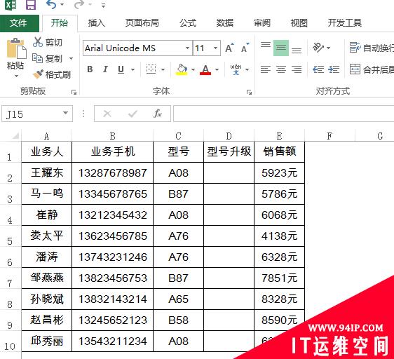The height and width of the screenshot is (359, 394).
Task: Click the Undo arrow icon
Action: click(51, 4)
